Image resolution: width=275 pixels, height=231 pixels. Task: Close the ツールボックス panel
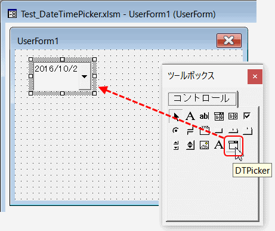(255, 76)
